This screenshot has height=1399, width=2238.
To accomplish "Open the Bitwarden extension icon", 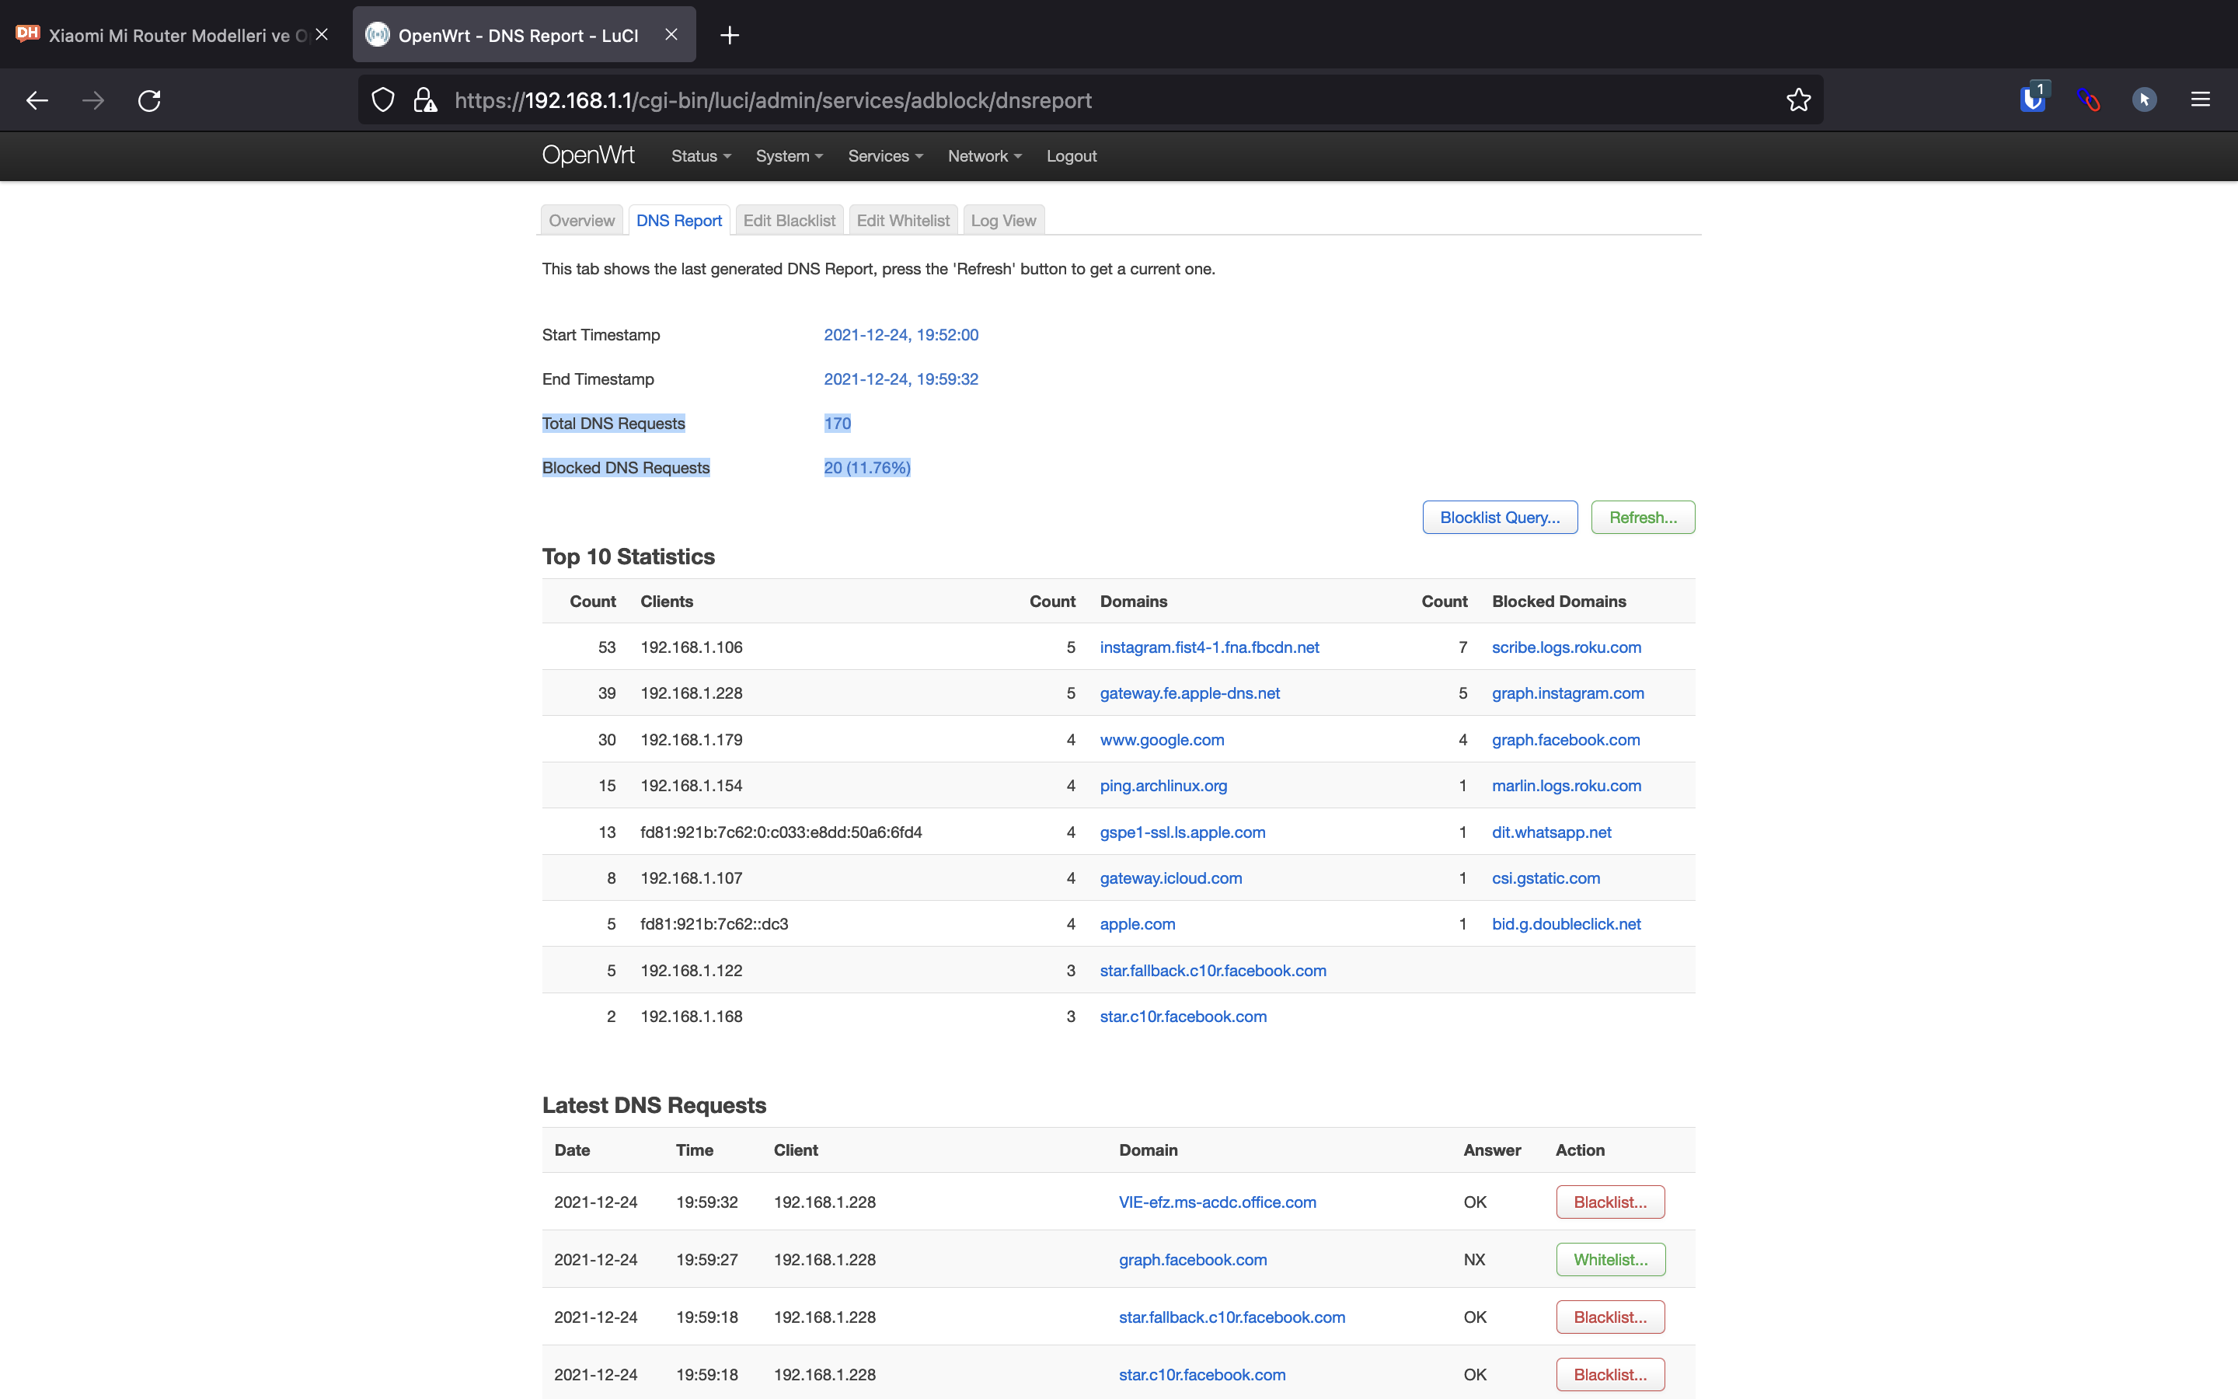I will click(2033, 98).
